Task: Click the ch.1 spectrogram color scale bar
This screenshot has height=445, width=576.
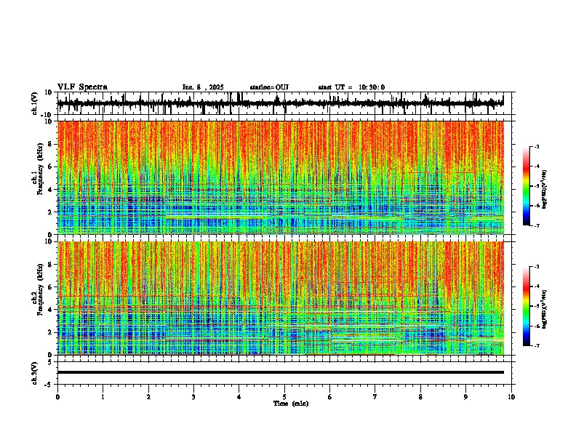Action: tap(526, 186)
